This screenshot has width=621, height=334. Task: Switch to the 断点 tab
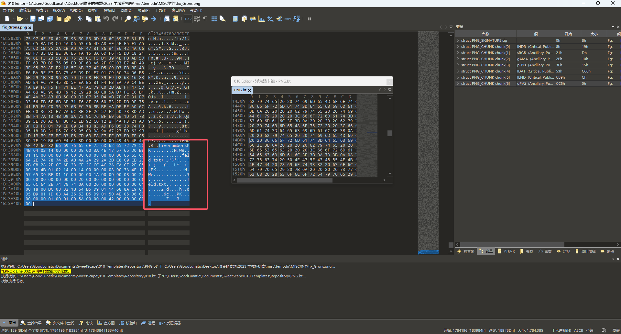pyautogui.click(x=607, y=251)
